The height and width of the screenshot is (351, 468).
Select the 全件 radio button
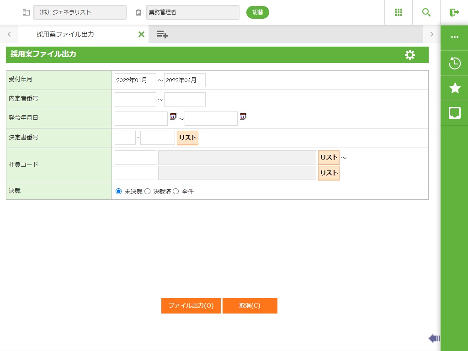coord(176,191)
